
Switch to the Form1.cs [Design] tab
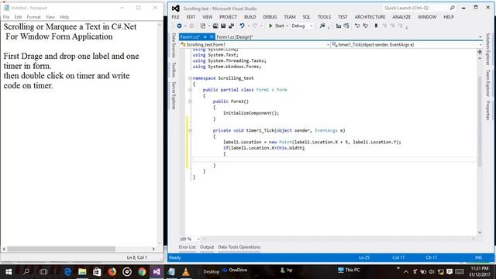click(x=234, y=37)
